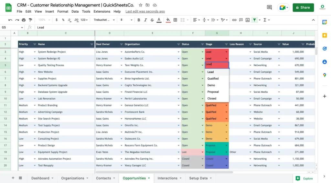The image size is (331, 183).
Task: Open the fill color picker
Action: 168,20
